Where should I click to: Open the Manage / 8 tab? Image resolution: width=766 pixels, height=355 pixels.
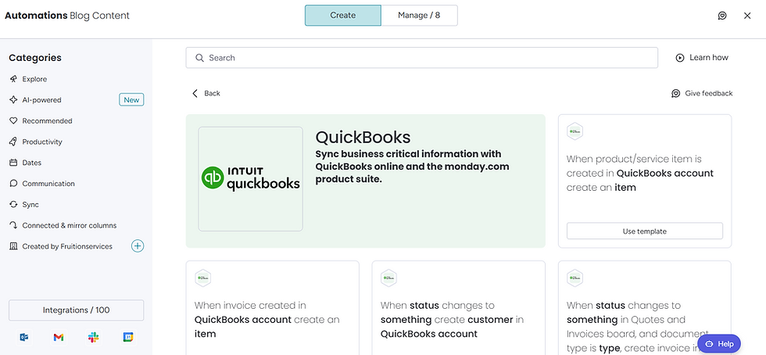coord(419,15)
